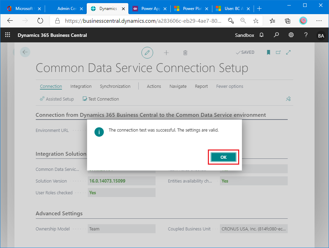Click the password key icon in address bar

[x=231, y=21]
